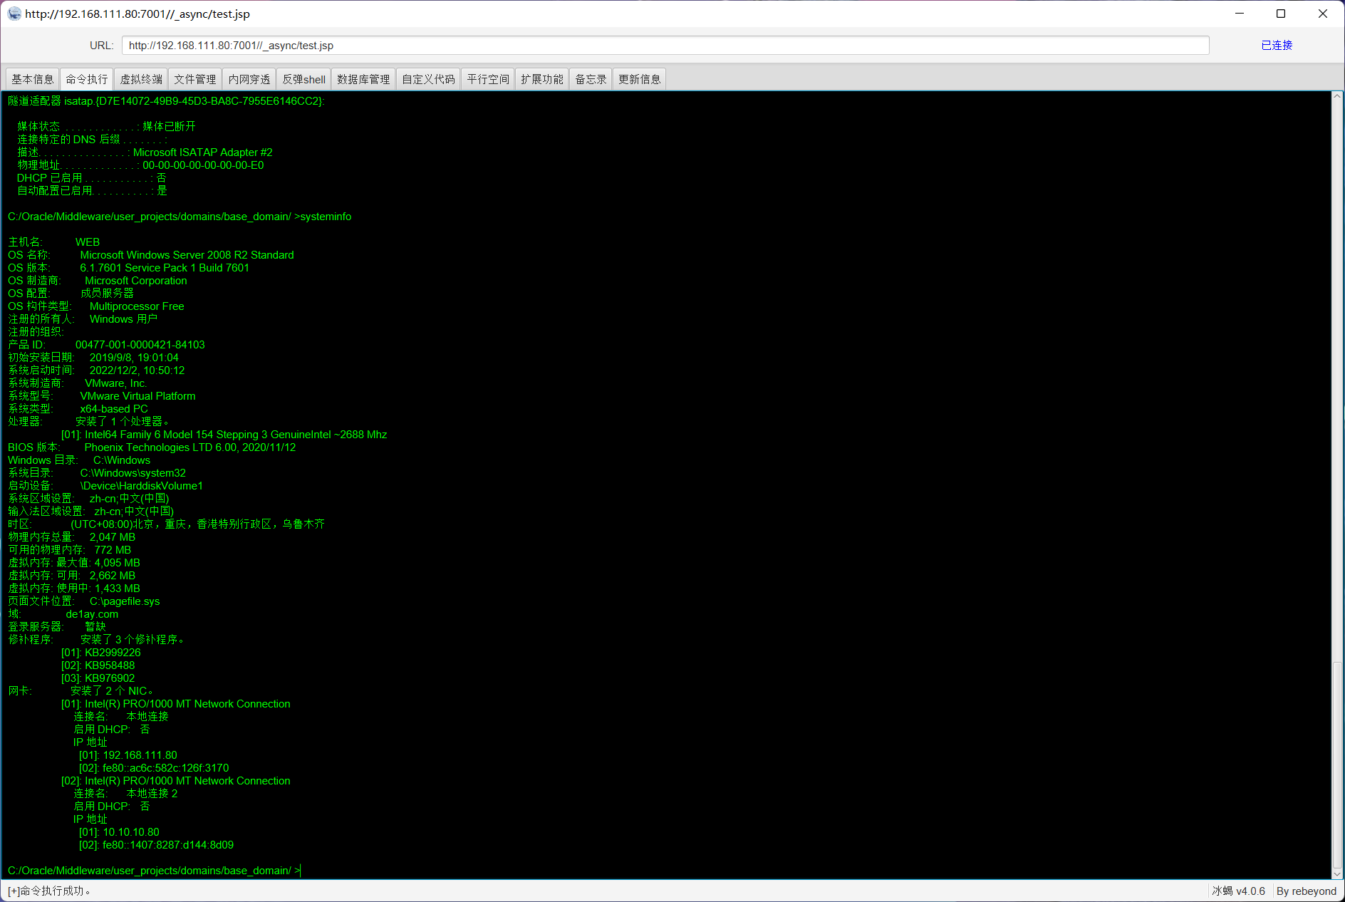Click the VMware Virtual Platform model text
Screen dimensions: 1345x902
pos(137,396)
